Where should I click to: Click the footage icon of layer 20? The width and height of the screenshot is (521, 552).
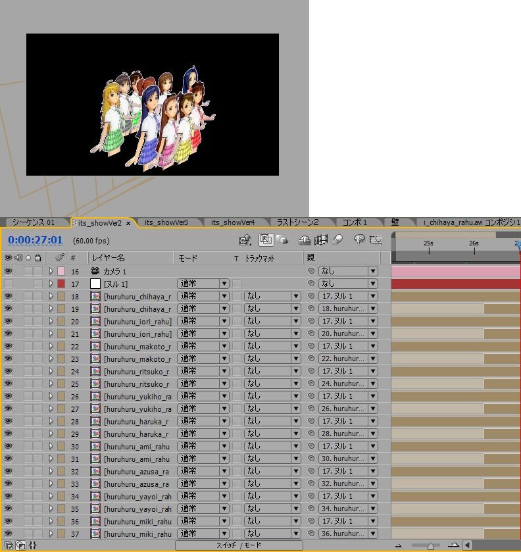point(95,321)
